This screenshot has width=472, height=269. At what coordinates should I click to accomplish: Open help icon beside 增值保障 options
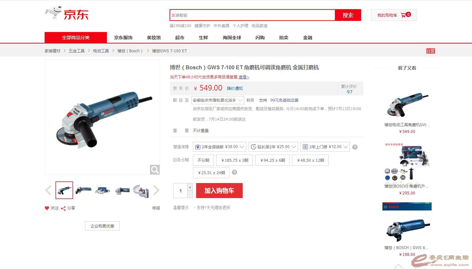(x=355, y=147)
